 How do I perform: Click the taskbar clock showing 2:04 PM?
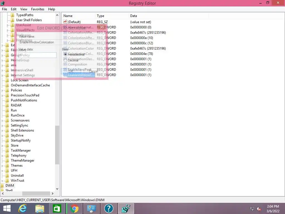[273, 206]
